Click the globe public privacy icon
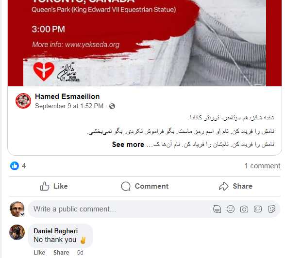 112,106
